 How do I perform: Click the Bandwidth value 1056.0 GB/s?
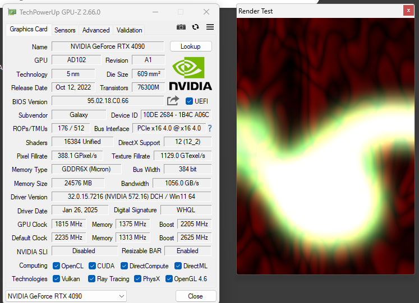click(182, 183)
